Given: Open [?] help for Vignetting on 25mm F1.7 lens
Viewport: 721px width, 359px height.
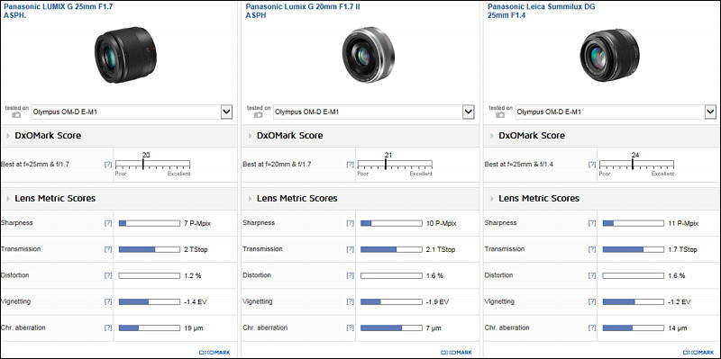Looking at the screenshot, I should point(108,302).
